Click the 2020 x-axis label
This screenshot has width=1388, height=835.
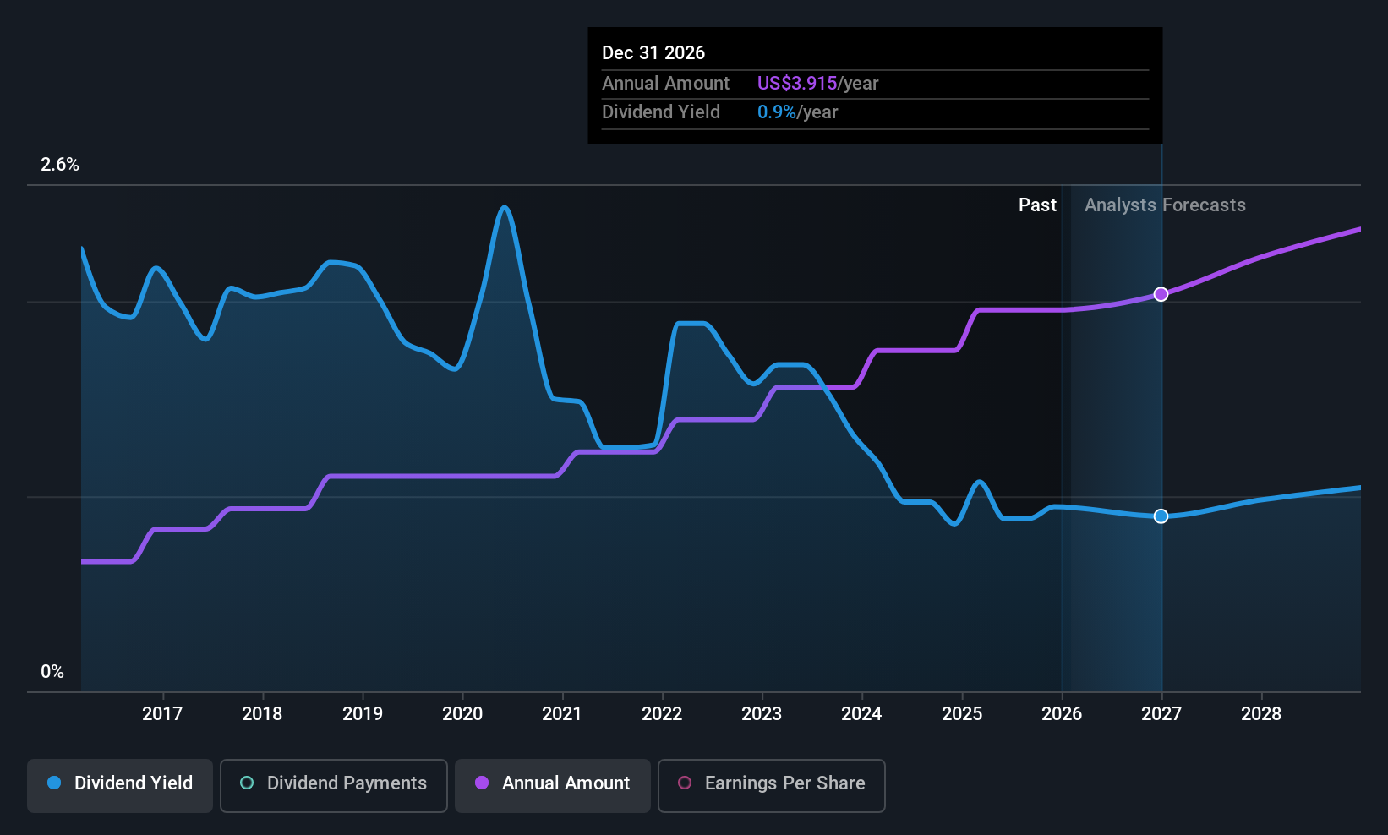click(x=462, y=714)
